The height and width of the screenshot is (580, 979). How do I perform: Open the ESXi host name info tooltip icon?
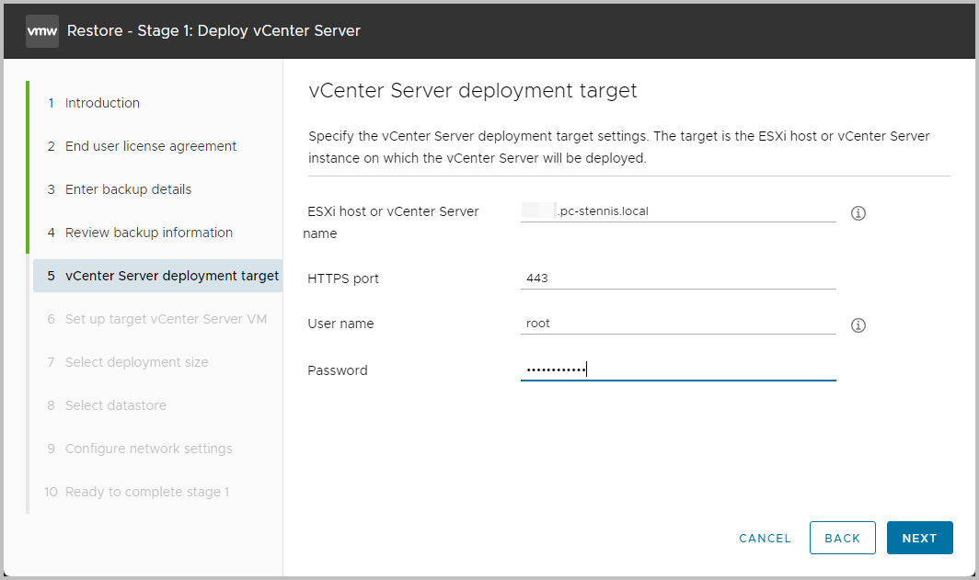coord(858,212)
